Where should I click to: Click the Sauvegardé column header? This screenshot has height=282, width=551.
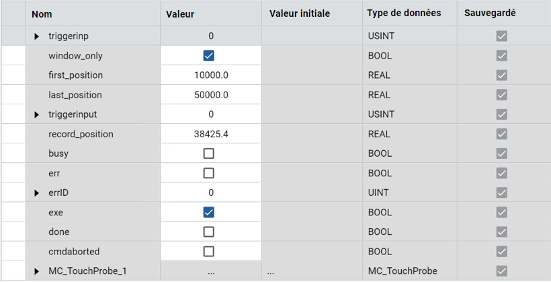click(x=504, y=13)
